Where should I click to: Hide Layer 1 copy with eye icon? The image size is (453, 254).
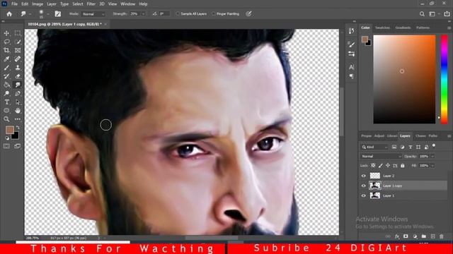coord(364,186)
